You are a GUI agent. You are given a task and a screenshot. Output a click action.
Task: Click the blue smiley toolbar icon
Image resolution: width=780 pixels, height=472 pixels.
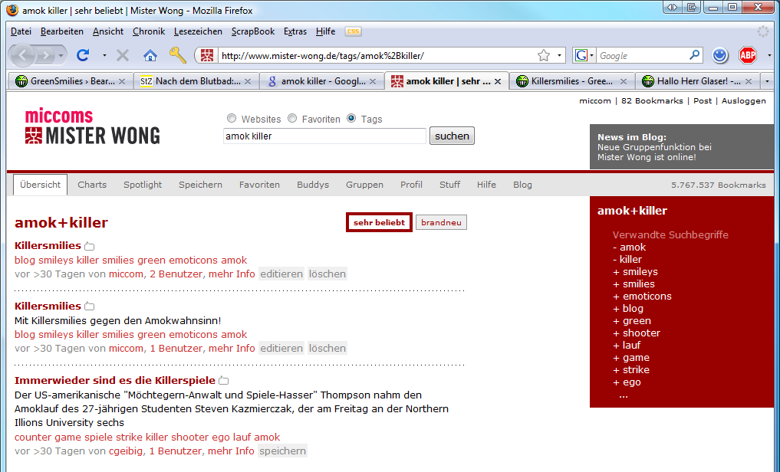tap(720, 55)
